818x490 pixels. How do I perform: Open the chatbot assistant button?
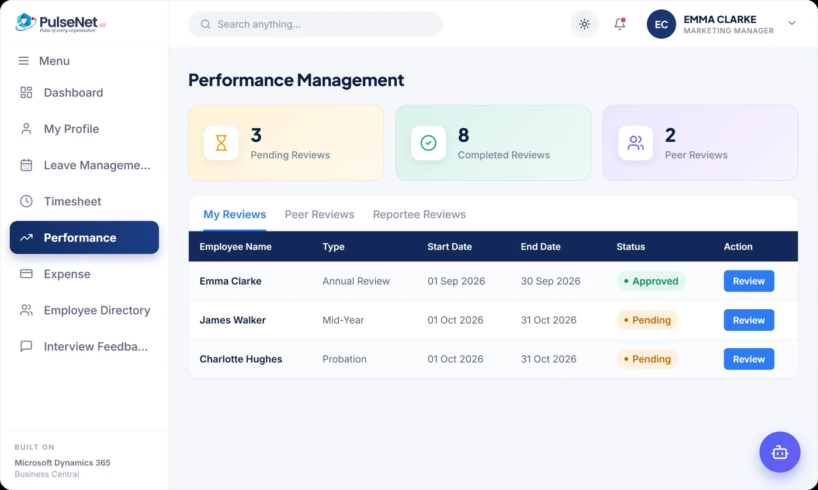coord(780,452)
